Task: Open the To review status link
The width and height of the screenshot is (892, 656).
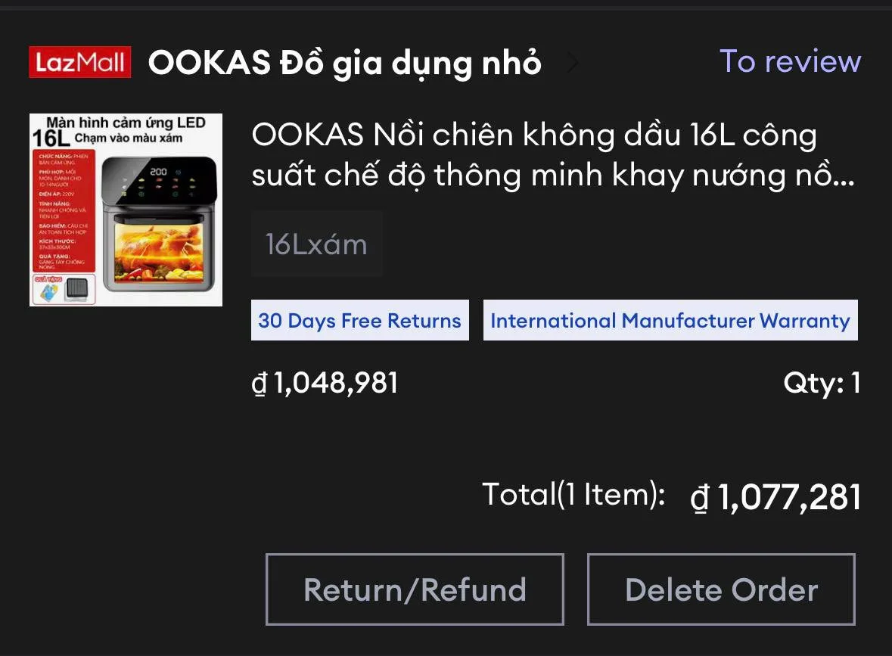Action: [x=790, y=61]
